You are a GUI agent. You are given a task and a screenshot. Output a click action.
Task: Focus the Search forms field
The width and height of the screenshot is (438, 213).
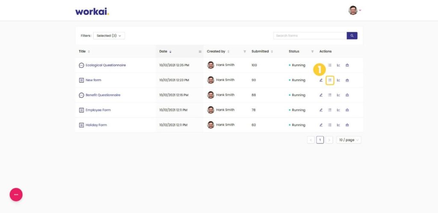310,36
